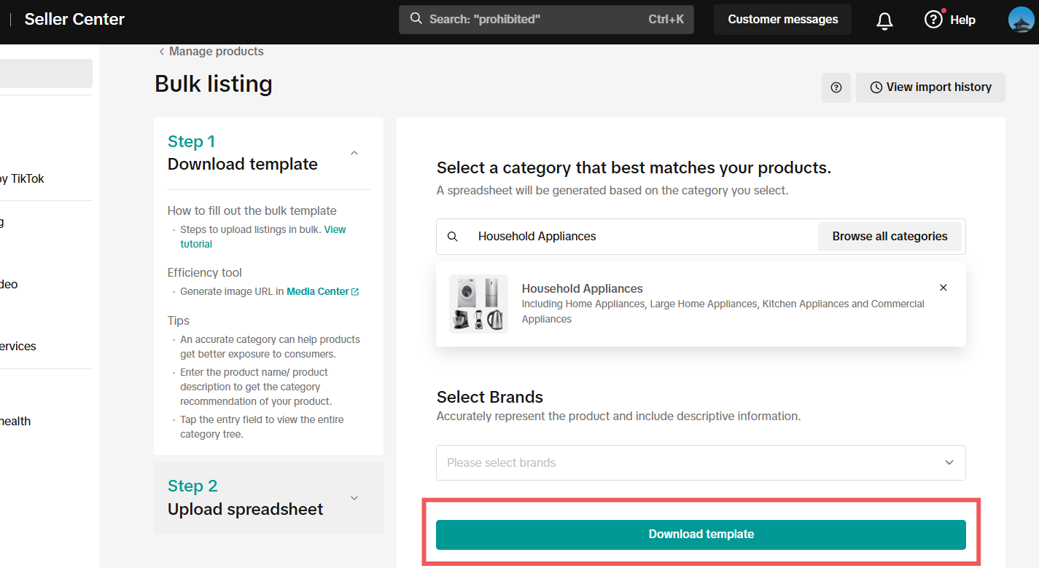Click the Household Appliances category thumbnail

478,304
